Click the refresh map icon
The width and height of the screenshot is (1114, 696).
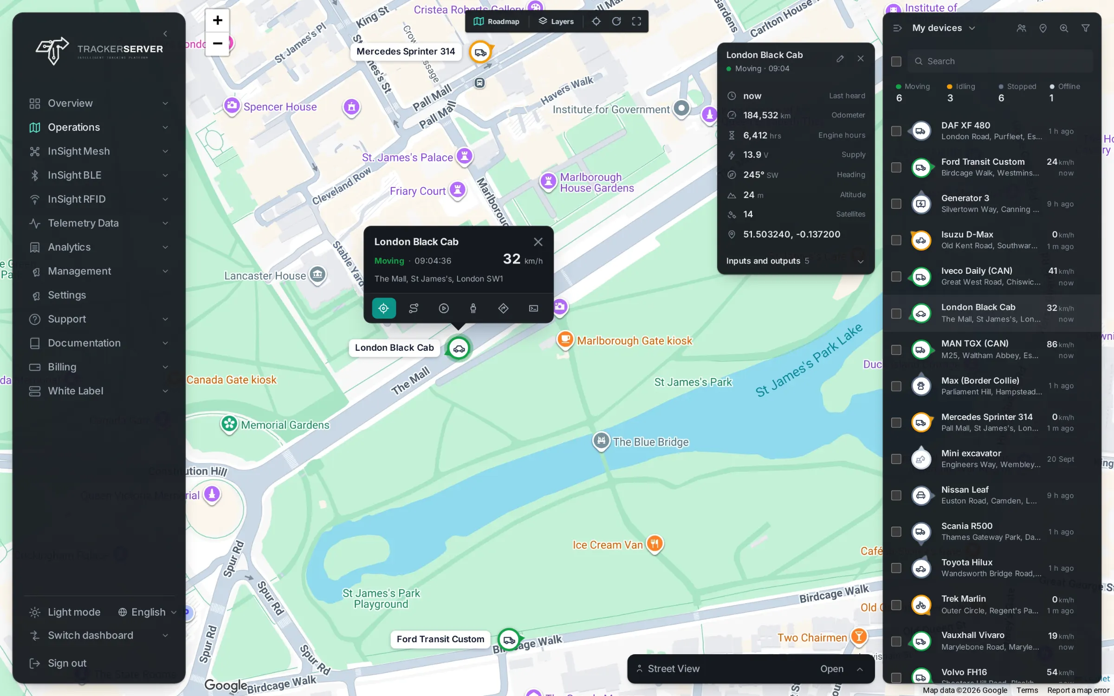616,21
